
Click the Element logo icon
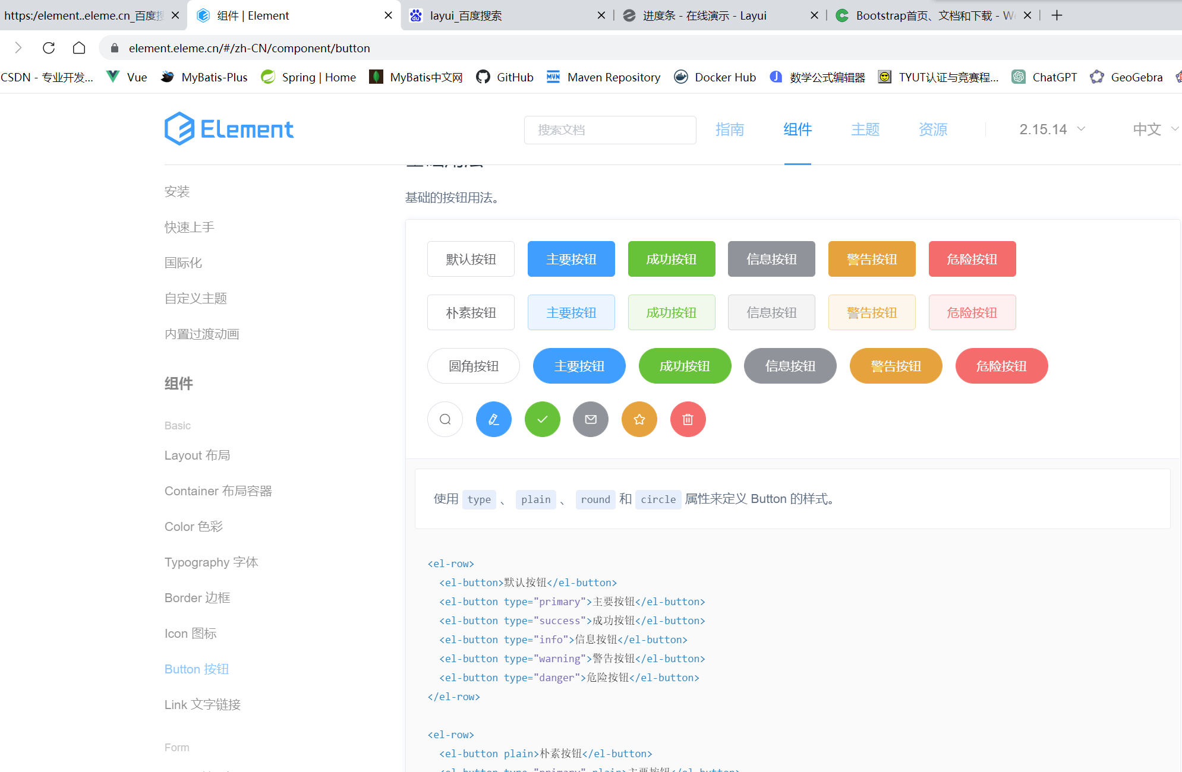[178, 128]
